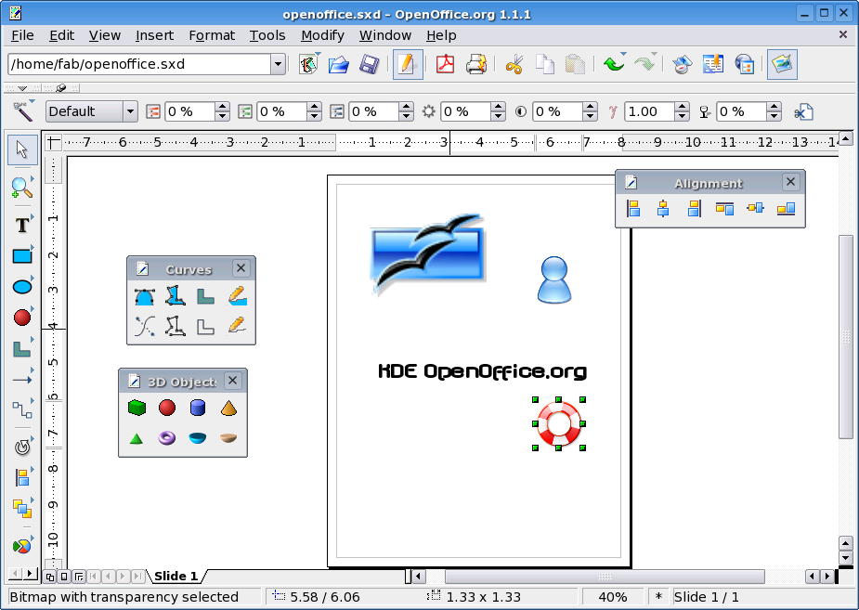Save document with floppy disk icon

pos(370,65)
